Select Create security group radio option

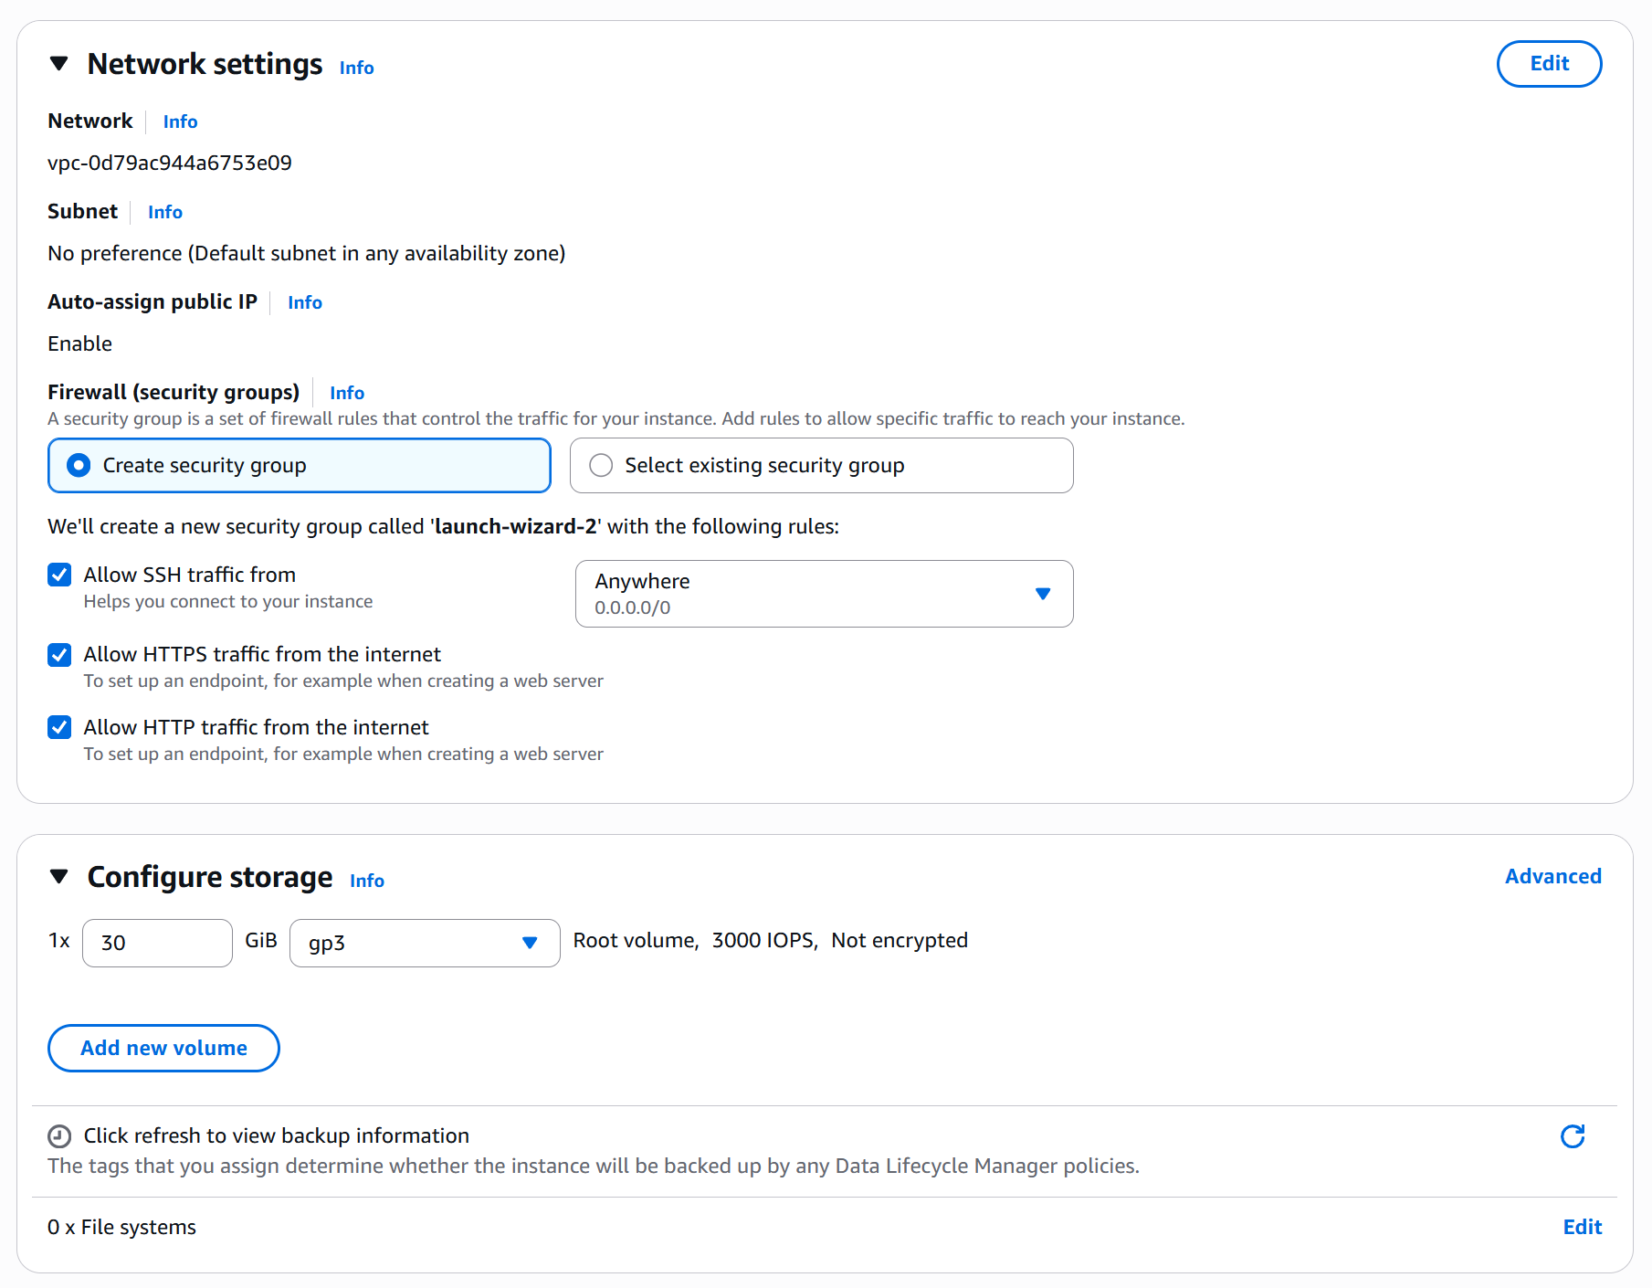click(x=79, y=466)
